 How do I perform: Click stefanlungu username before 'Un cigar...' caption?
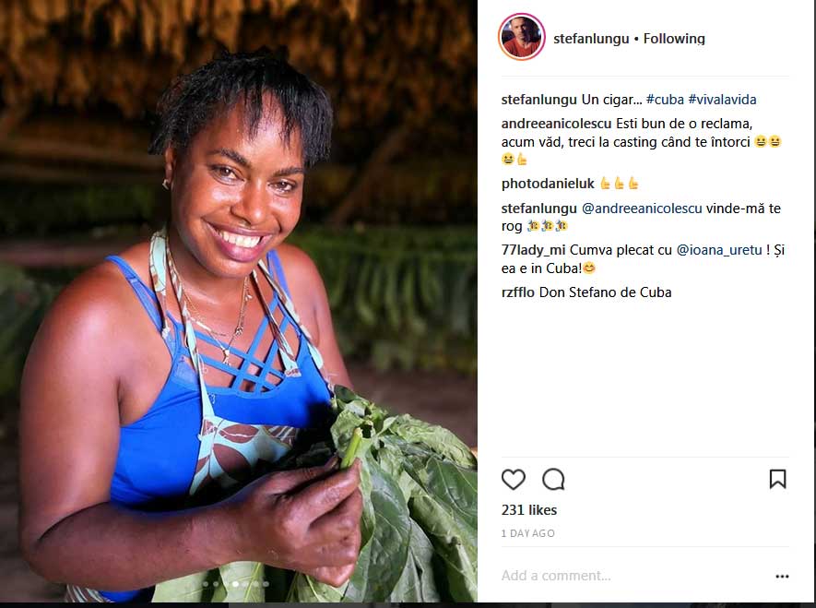(538, 100)
